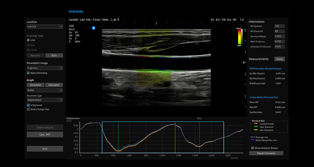Select the Line drawing type
The height and width of the screenshot is (167, 314).
(28, 40)
